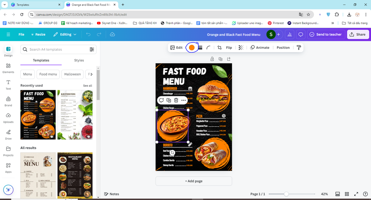Add collaborator with plus icon
Image resolution: width=371 pixels, height=200 pixels.
click(x=279, y=34)
